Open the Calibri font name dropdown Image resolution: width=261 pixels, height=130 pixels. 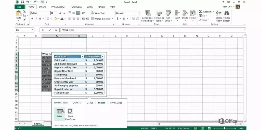pyautogui.click(x=49, y=13)
